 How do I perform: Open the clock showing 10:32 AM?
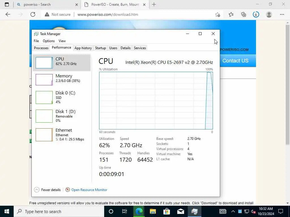[266, 211]
